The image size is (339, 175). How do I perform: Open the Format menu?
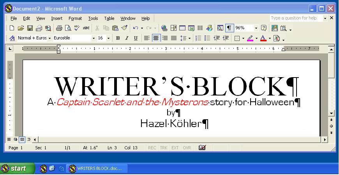(75, 18)
